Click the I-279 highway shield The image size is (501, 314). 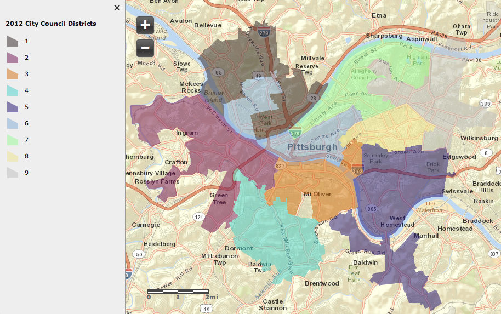[x=264, y=32]
